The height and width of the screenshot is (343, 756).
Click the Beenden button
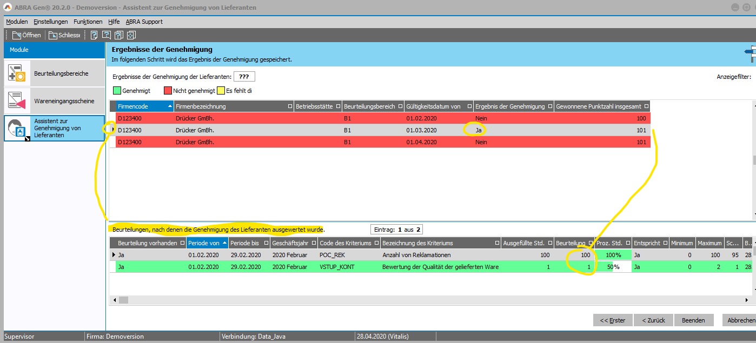click(693, 320)
